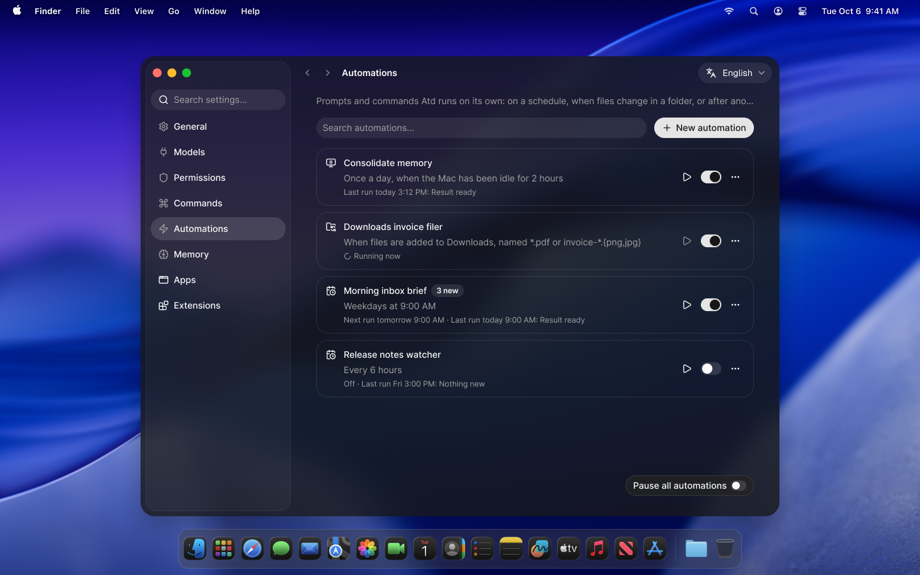Open more options for Release notes watcher
Viewport: 920px width, 575px height.
pyautogui.click(x=735, y=369)
